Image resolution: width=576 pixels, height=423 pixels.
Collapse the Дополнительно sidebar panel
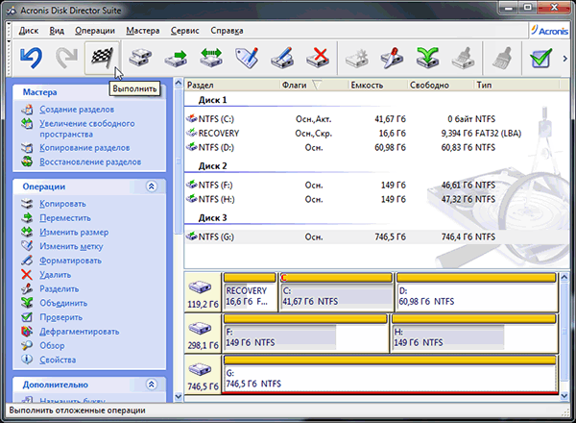152,385
